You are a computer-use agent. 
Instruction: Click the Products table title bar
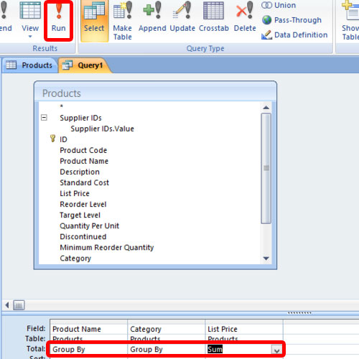156,93
